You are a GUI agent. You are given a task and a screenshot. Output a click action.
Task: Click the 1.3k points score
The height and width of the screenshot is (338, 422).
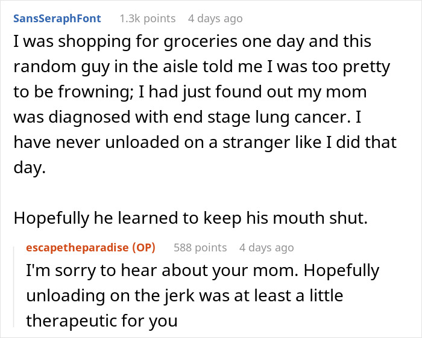click(x=147, y=18)
